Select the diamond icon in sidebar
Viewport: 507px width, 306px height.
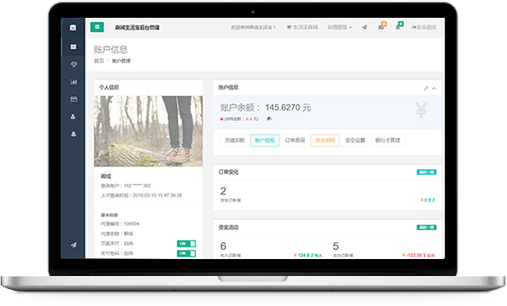click(74, 64)
